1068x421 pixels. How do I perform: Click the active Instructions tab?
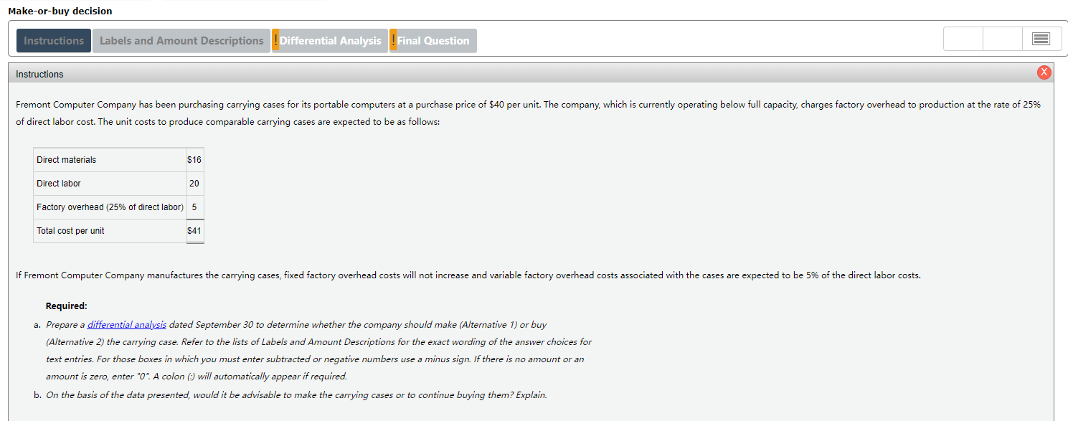(x=53, y=40)
